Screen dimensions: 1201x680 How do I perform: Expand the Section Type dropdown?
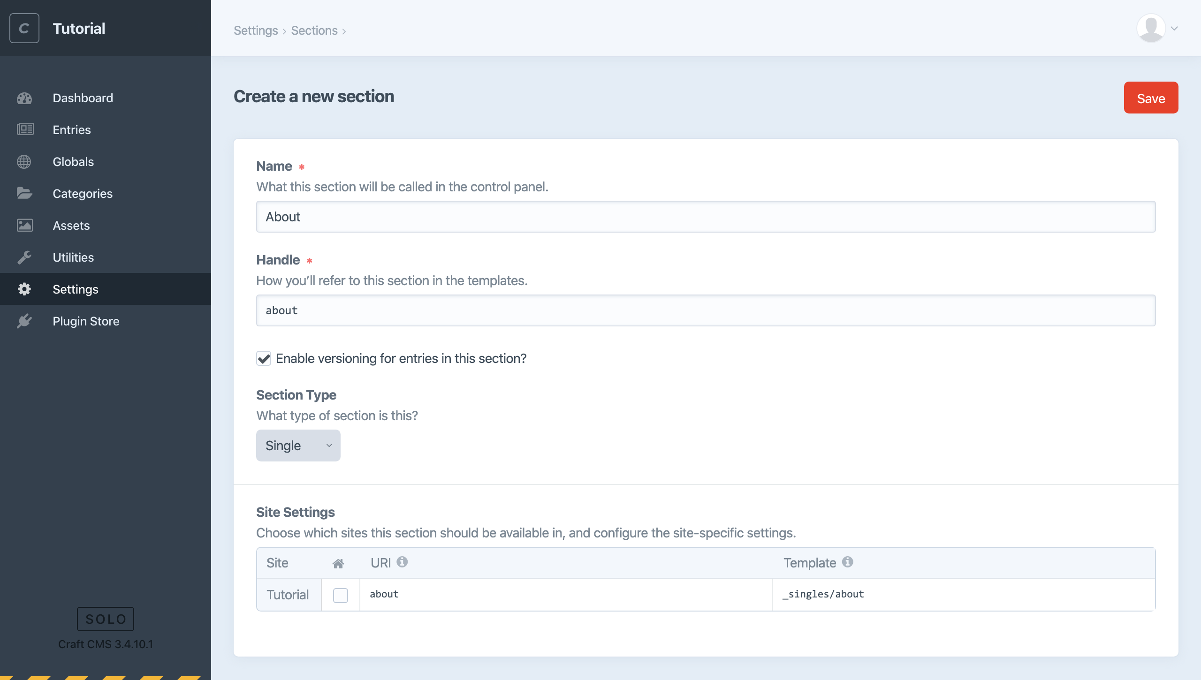pyautogui.click(x=298, y=445)
